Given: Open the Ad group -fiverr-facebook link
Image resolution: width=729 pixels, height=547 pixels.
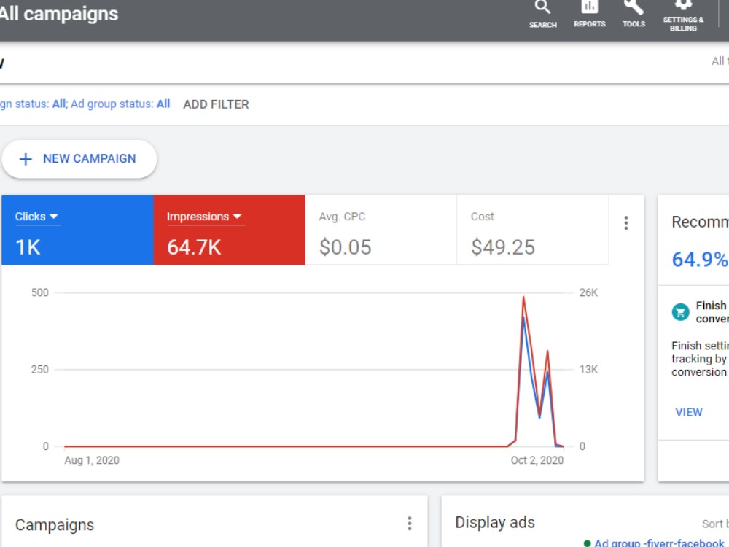Looking at the screenshot, I should pos(659,543).
